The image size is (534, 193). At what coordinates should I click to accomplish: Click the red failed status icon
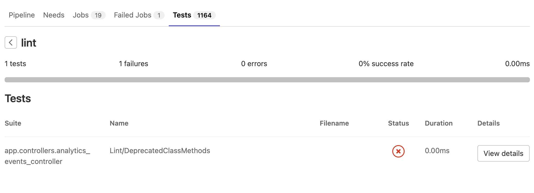(398, 151)
